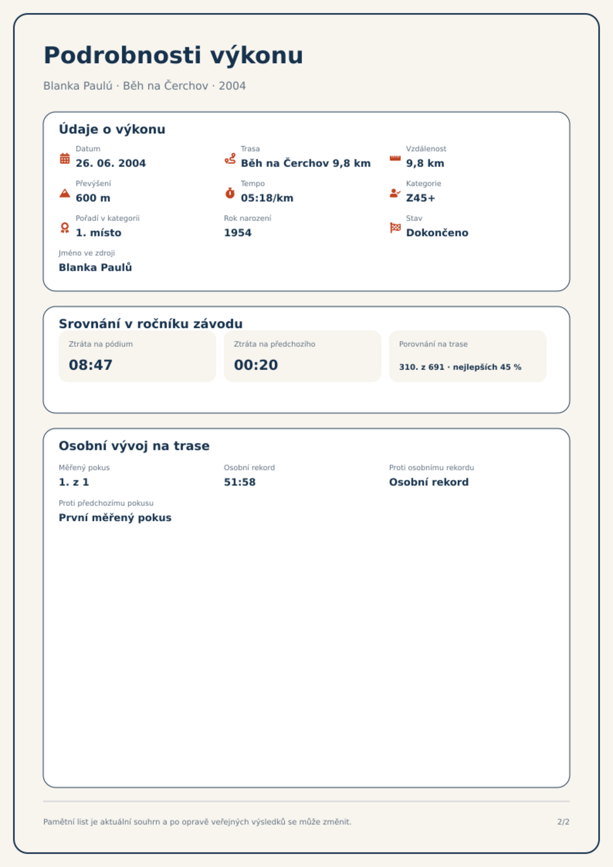Click the Z45+ category value
The width and height of the screenshot is (613, 867).
pyautogui.click(x=420, y=198)
